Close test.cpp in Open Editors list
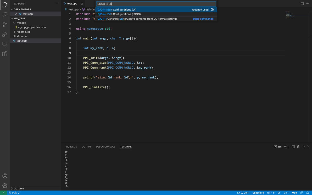The height and width of the screenshot is (195, 312). [16, 14]
